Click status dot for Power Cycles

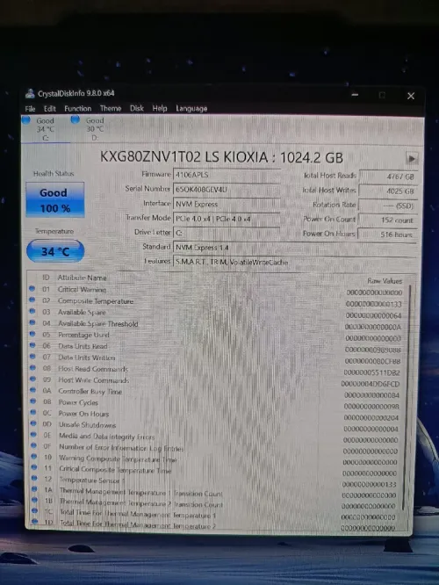click(x=33, y=401)
